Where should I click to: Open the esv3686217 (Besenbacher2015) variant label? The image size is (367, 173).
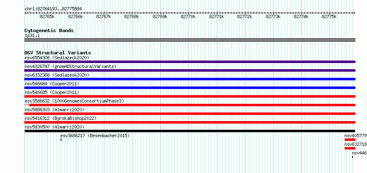[95, 136]
